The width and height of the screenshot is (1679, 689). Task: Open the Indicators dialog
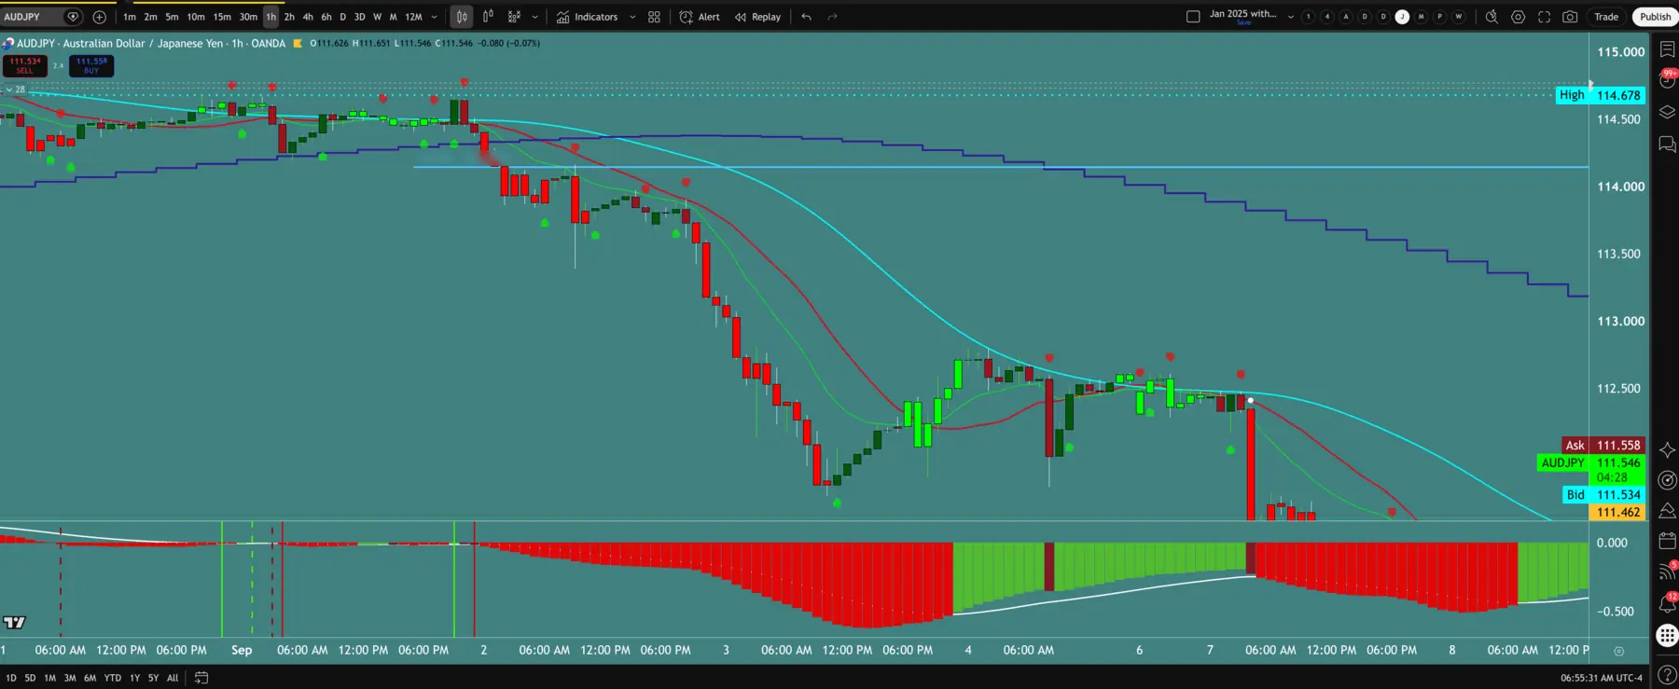(x=587, y=17)
